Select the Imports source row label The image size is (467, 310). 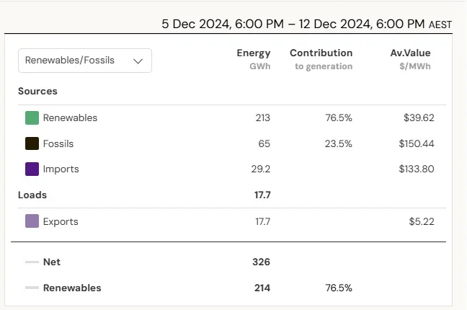[x=61, y=169]
